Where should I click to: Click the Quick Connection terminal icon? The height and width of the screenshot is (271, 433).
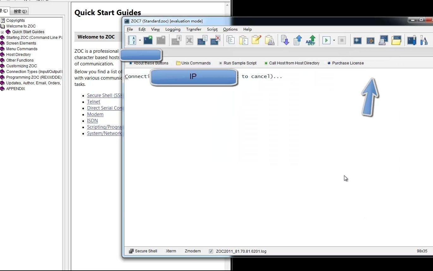tap(148, 40)
